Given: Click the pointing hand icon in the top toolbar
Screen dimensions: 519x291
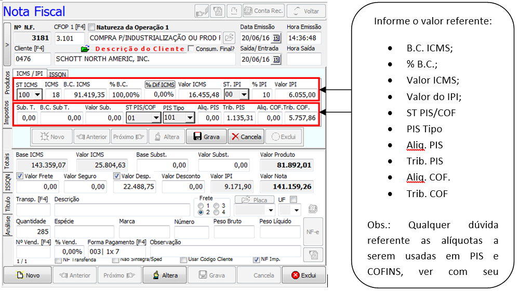Looking at the screenshot, I should click(x=203, y=11).
